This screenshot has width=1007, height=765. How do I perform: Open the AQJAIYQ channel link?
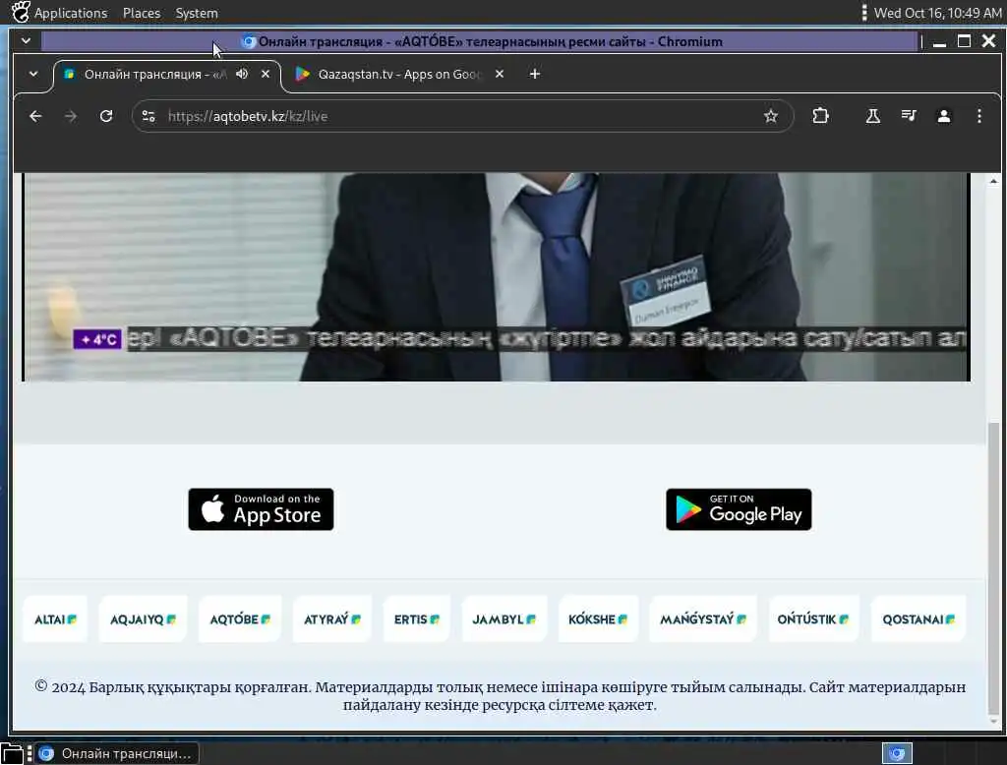[143, 619]
